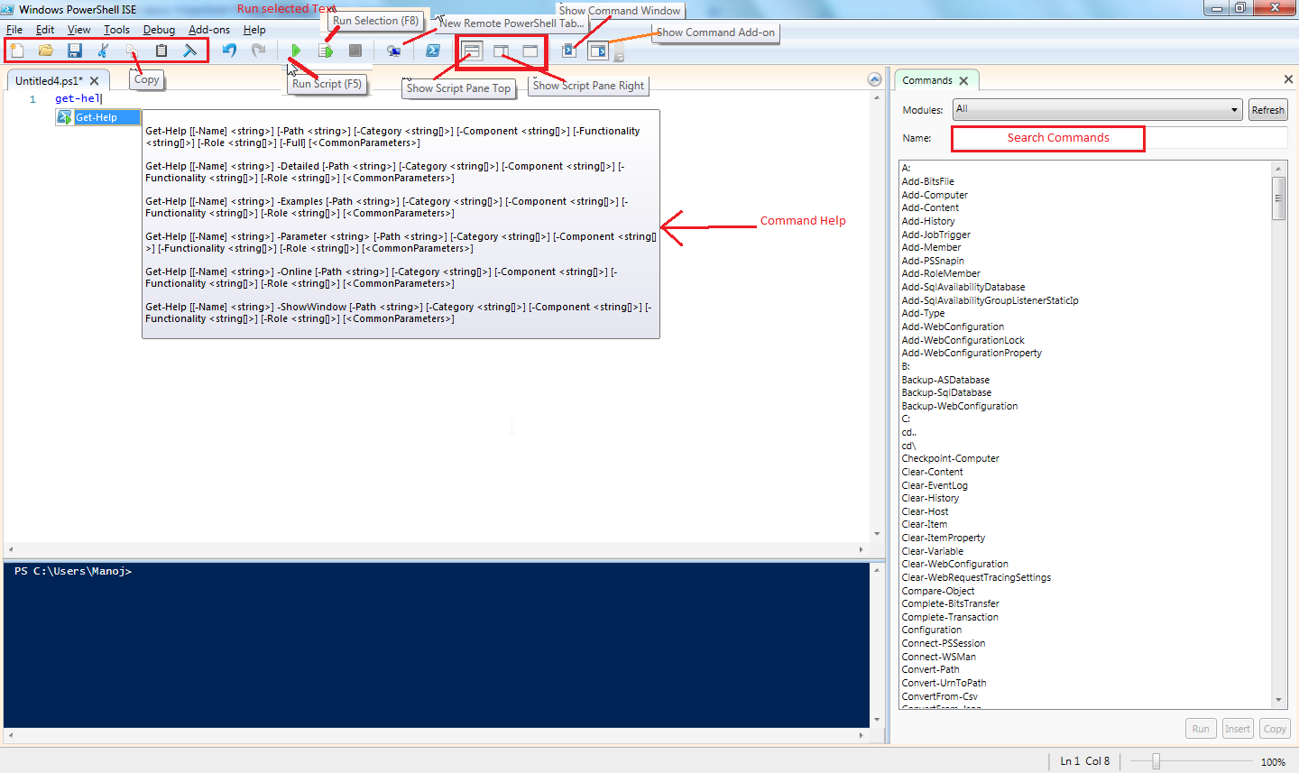Run Selection toolbar icon
Screen dimensions: 1299x773
[326, 51]
